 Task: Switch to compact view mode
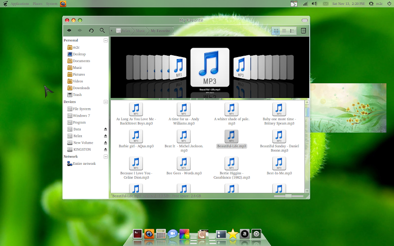[292, 31]
